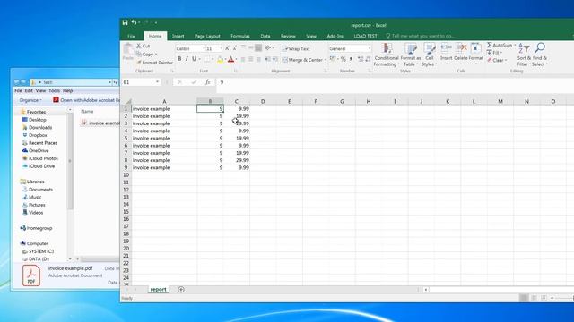Viewport: 574px width, 322px height.
Task: Toggle Underline formatting
Action: pyautogui.click(x=194, y=59)
